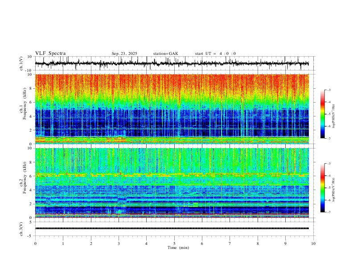Click the "-5" tick on ch.3 voltage axis

click(x=30, y=236)
